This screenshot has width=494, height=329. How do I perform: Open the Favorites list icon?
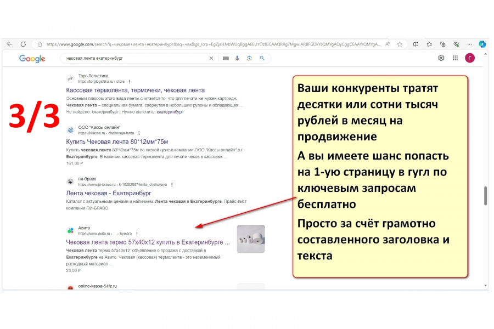[x=429, y=44]
